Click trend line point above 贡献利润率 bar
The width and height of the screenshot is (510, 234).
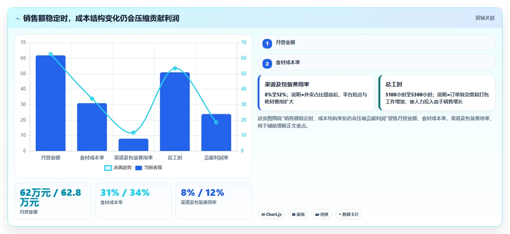coord(216,122)
